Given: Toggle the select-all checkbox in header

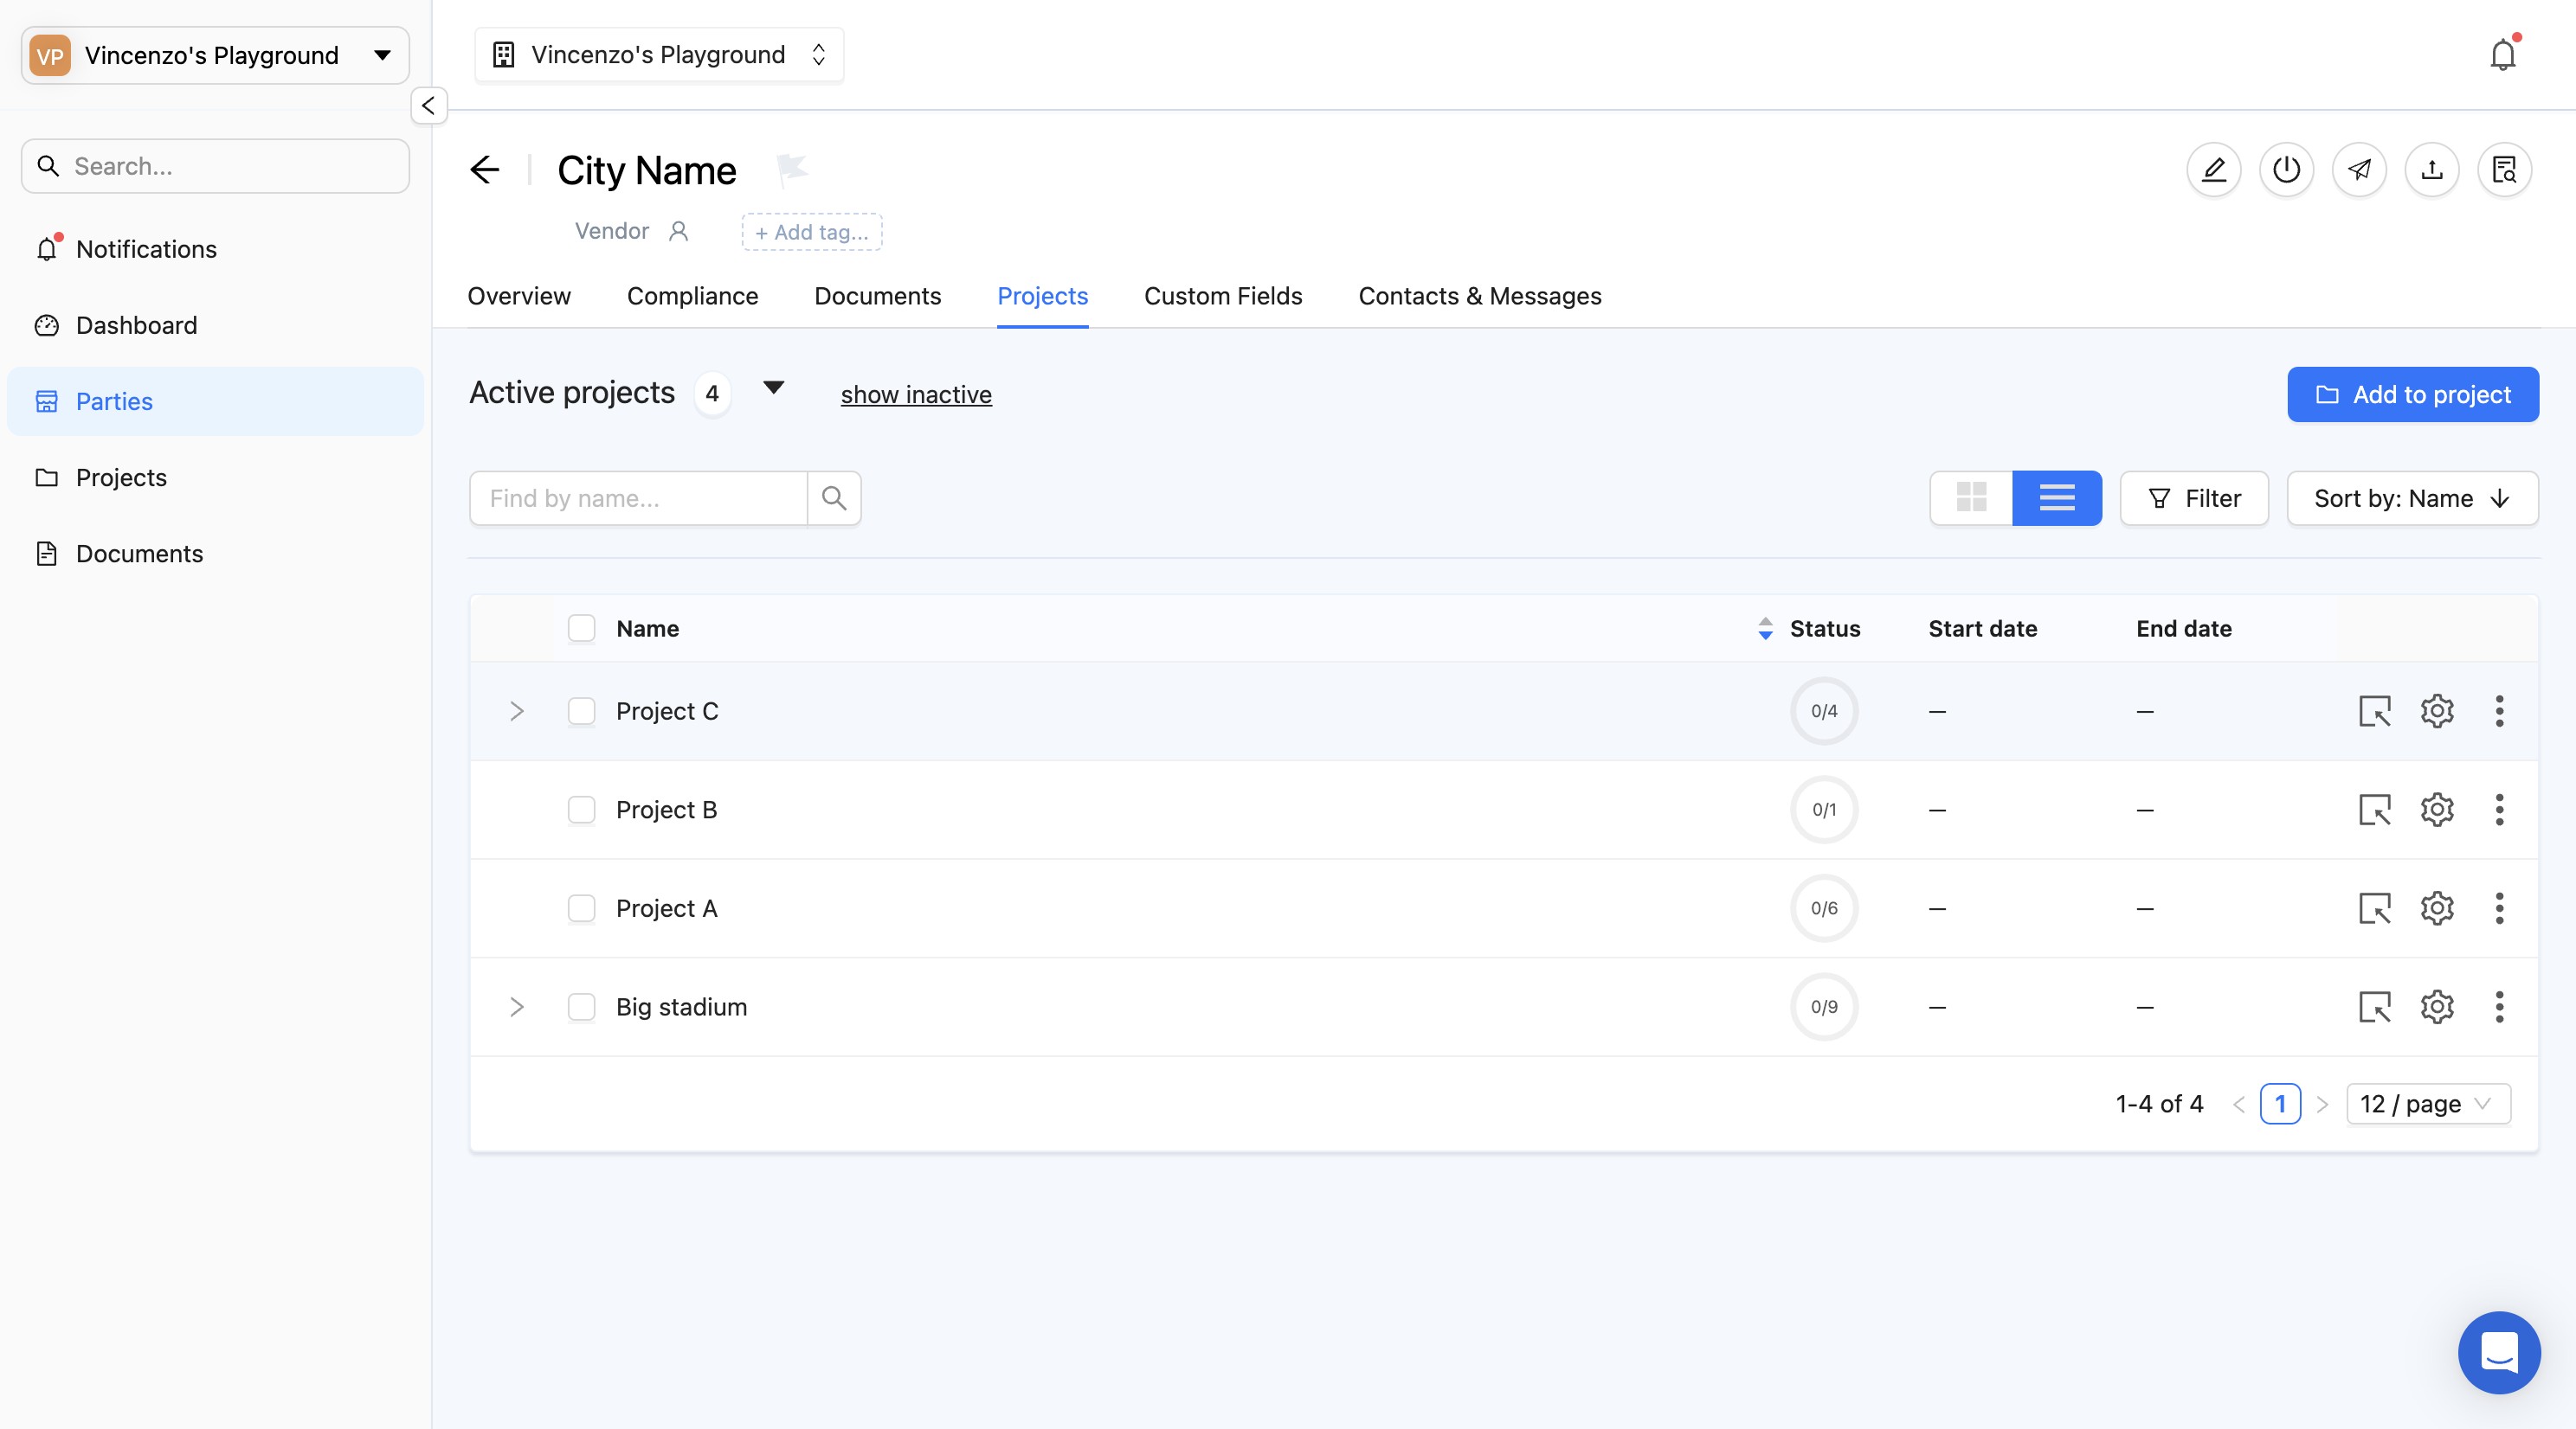Looking at the screenshot, I should point(581,629).
